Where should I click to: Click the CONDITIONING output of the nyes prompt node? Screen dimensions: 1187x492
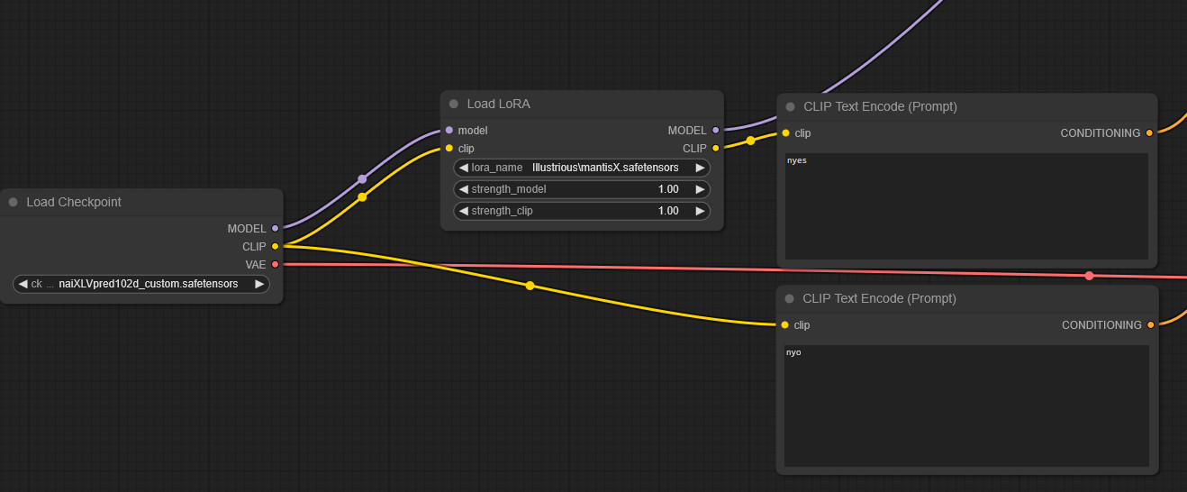click(1149, 132)
